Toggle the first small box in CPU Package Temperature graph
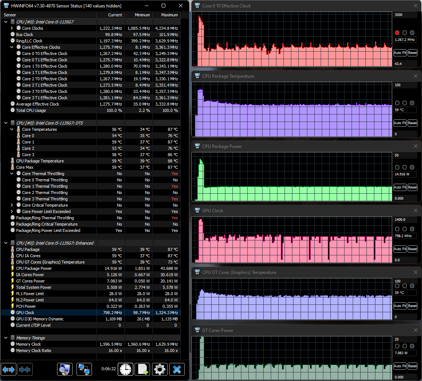422x381 pixels. coord(397,103)
